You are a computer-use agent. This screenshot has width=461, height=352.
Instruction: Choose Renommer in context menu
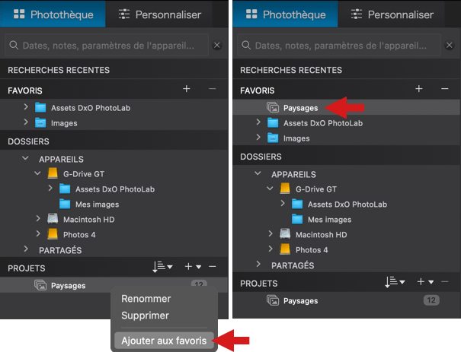(146, 299)
